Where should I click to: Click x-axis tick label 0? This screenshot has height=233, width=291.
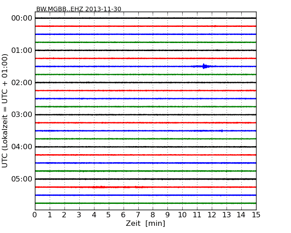click(x=35, y=215)
